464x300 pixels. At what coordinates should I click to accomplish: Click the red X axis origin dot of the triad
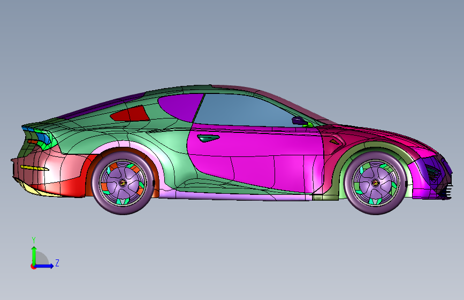[x=33, y=266]
